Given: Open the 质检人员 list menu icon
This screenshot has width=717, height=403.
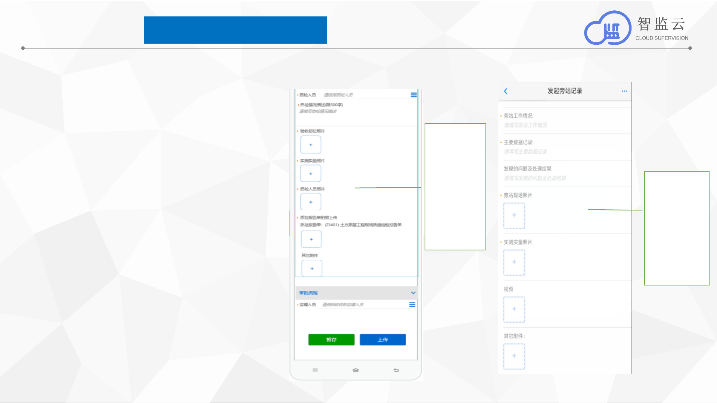Looking at the screenshot, I should coord(413,95).
